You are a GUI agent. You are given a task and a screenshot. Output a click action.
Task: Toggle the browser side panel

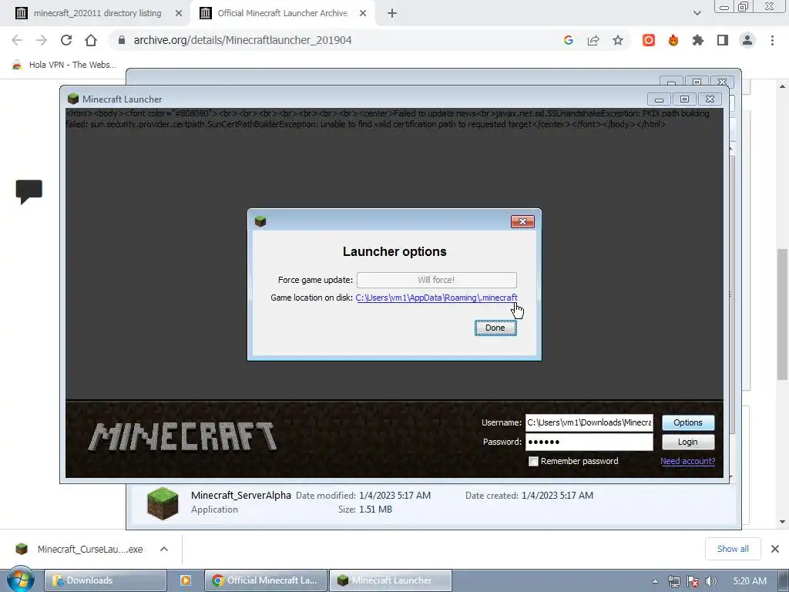click(723, 40)
